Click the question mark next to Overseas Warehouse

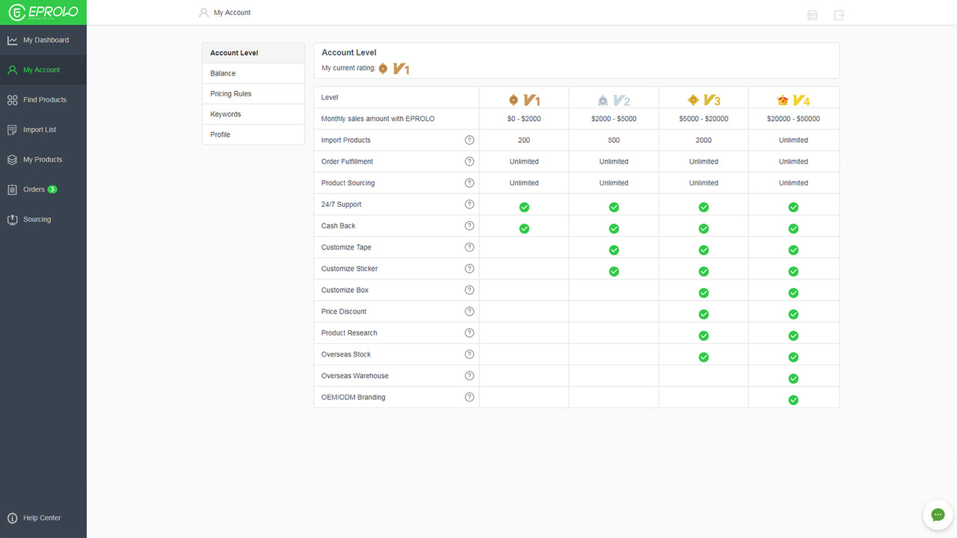tap(470, 375)
